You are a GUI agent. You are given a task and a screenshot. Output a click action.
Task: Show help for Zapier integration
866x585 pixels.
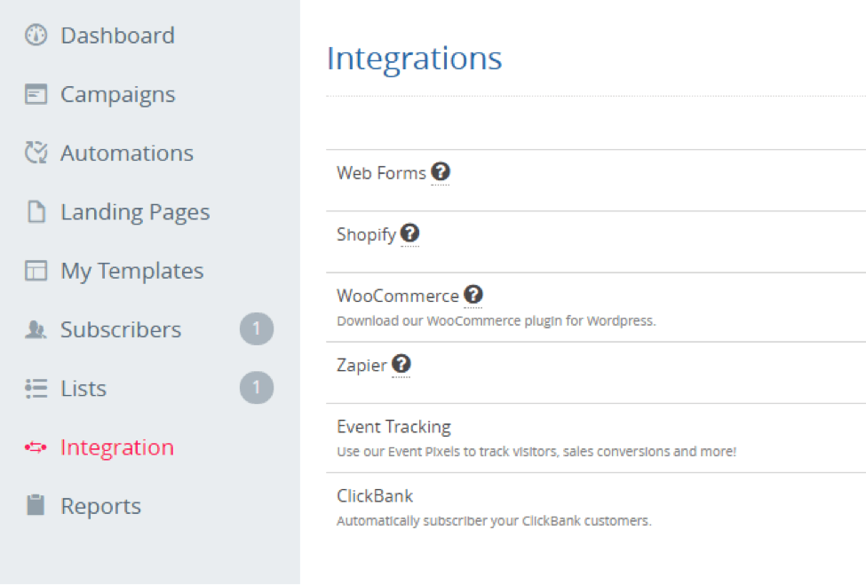click(401, 364)
